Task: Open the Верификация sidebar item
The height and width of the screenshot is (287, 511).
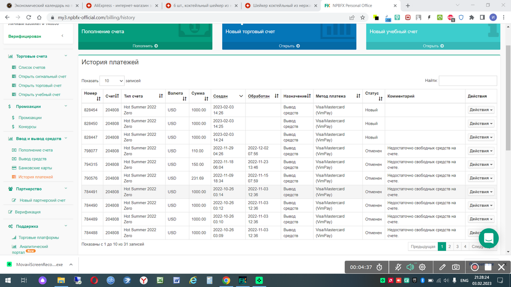Action: [x=28, y=212]
